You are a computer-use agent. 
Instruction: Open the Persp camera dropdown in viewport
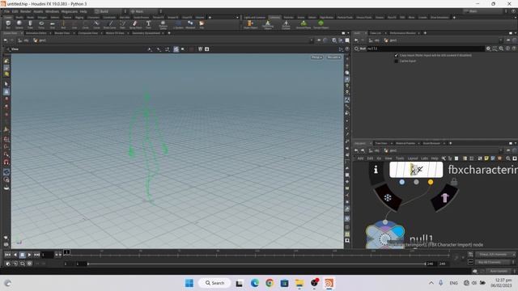[x=316, y=57]
